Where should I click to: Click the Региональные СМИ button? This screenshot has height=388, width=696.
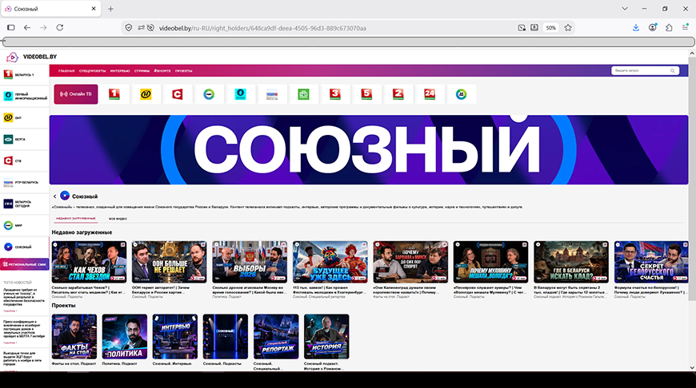(x=25, y=264)
